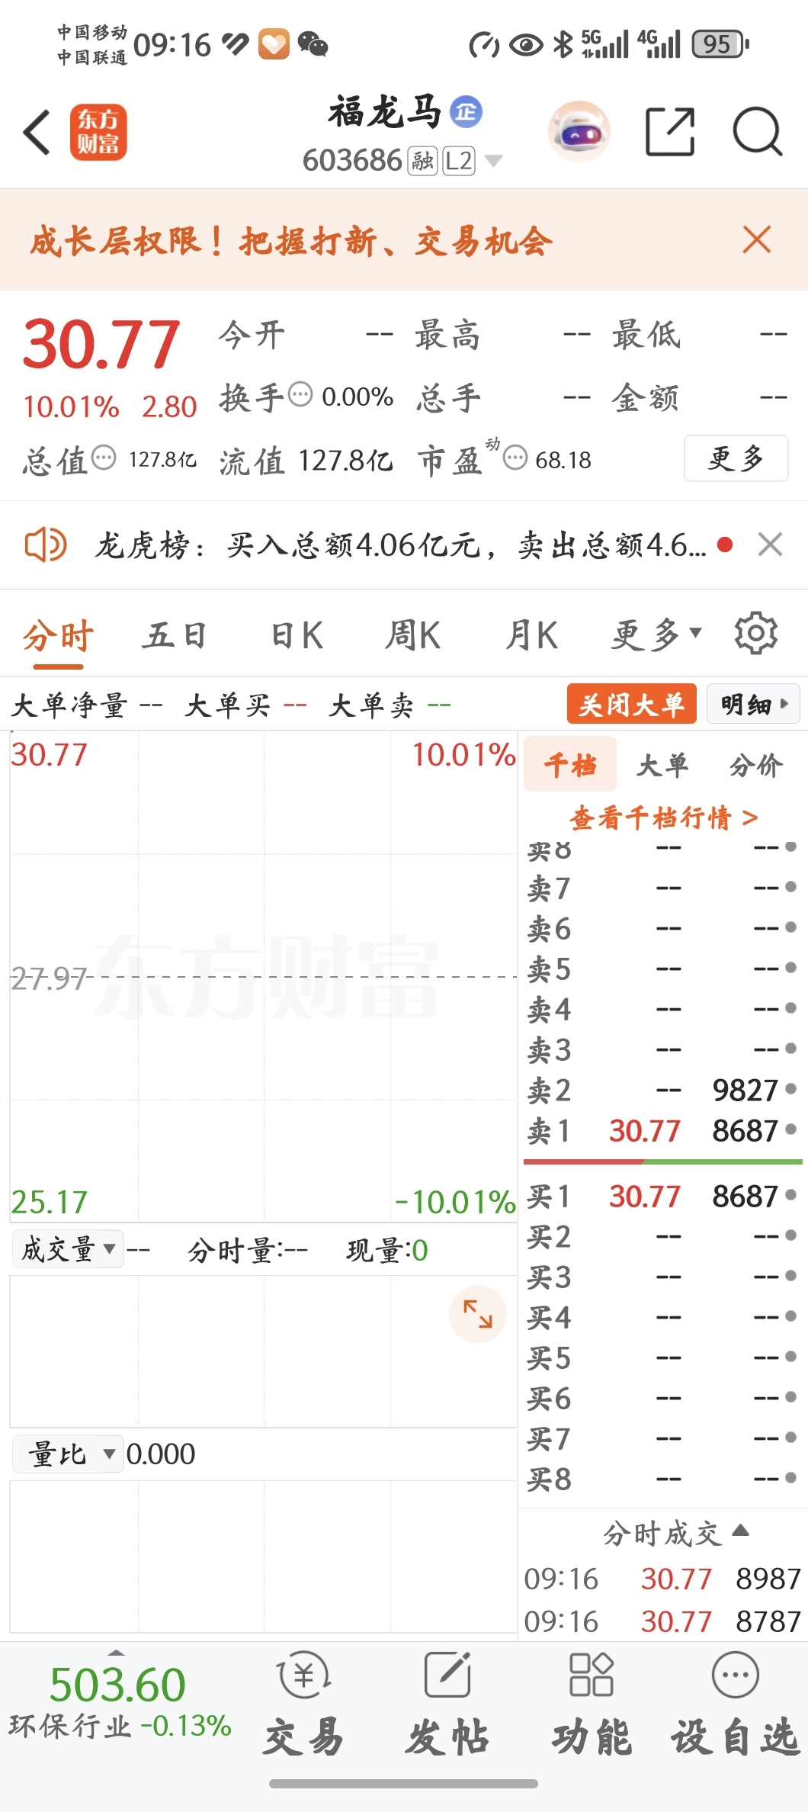This screenshot has width=808, height=1812.
Task: Open the 东方财富 home logo
Action: tap(98, 132)
